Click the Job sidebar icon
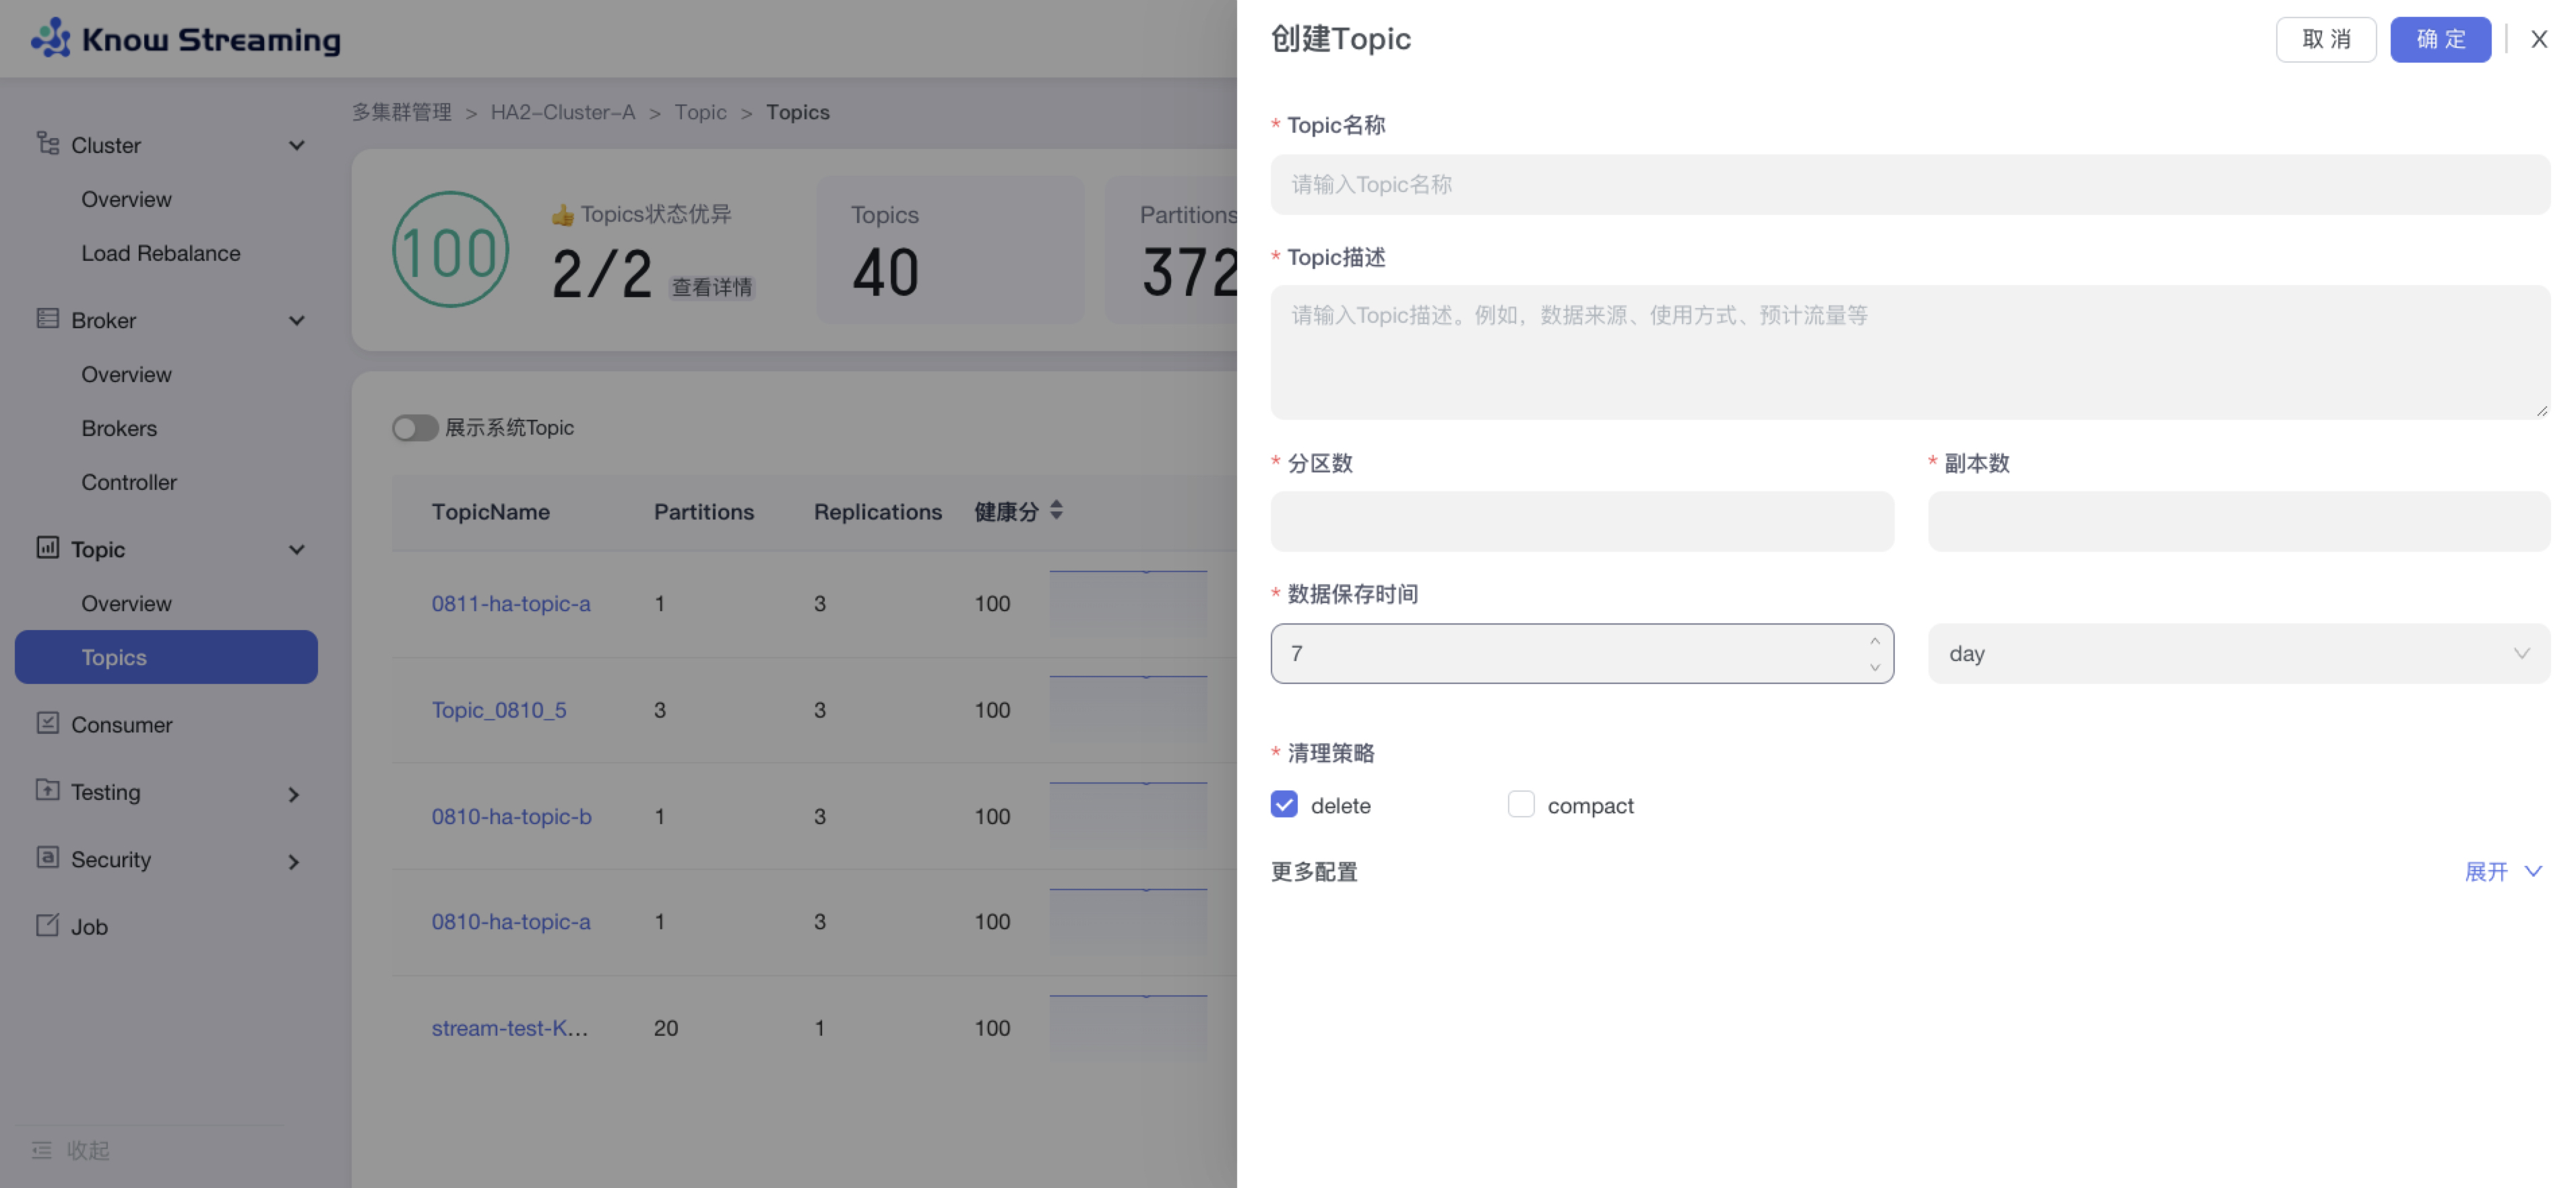Image resolution: width=2576 pixels, height=1188 pixels. (47, 925)
